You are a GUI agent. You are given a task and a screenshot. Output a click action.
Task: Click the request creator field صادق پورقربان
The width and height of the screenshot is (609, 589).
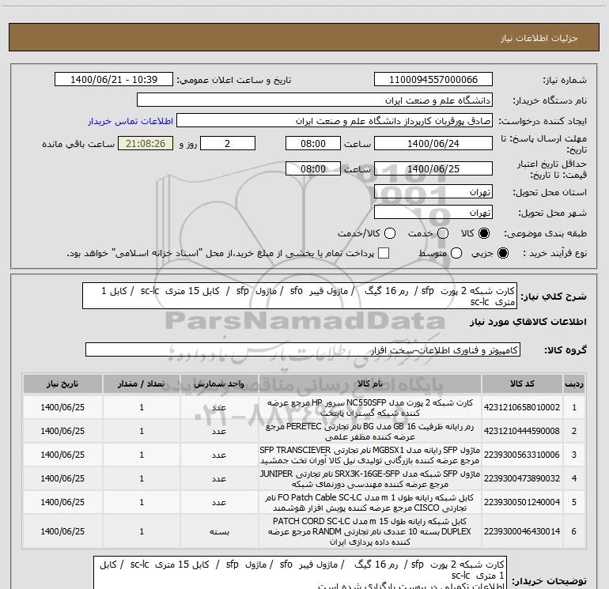(335, 121)
